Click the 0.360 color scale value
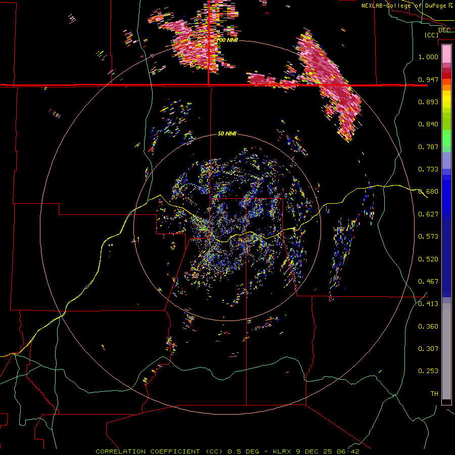 (428, 327)
